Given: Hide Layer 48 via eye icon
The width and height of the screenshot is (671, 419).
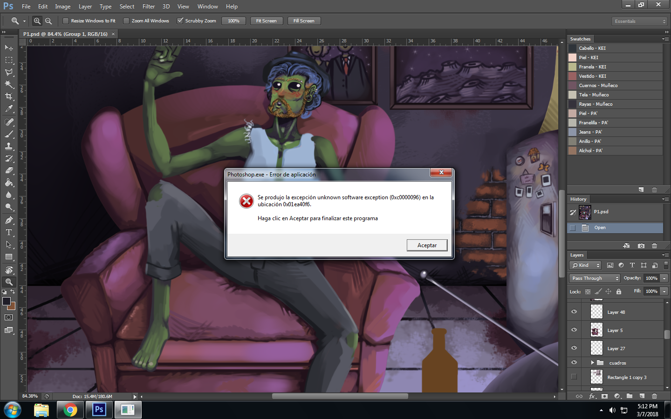Looking at the screenshot, I should click(x=574, y=312).
